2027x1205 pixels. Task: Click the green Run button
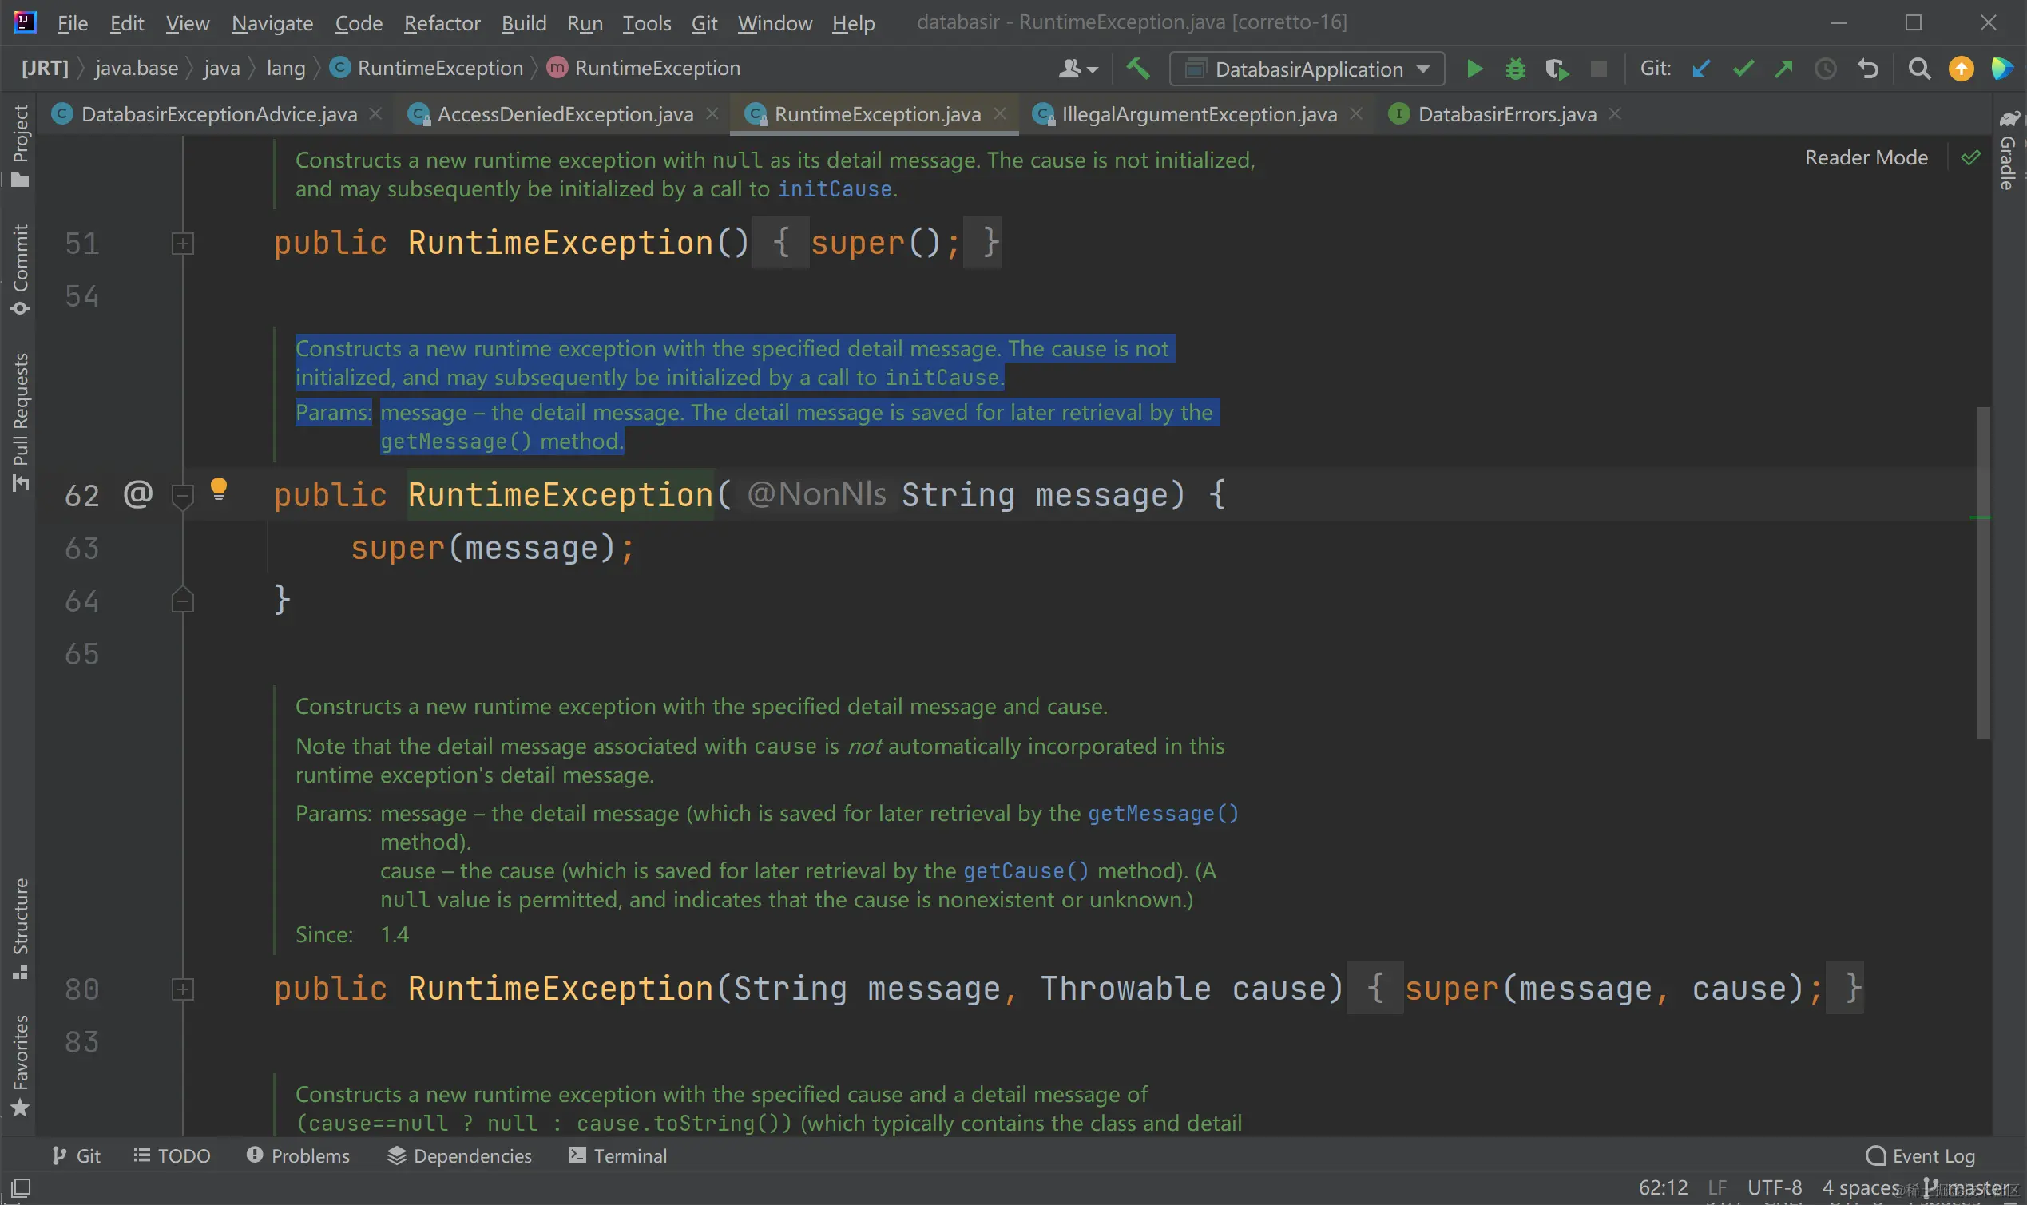(1474, 69)
